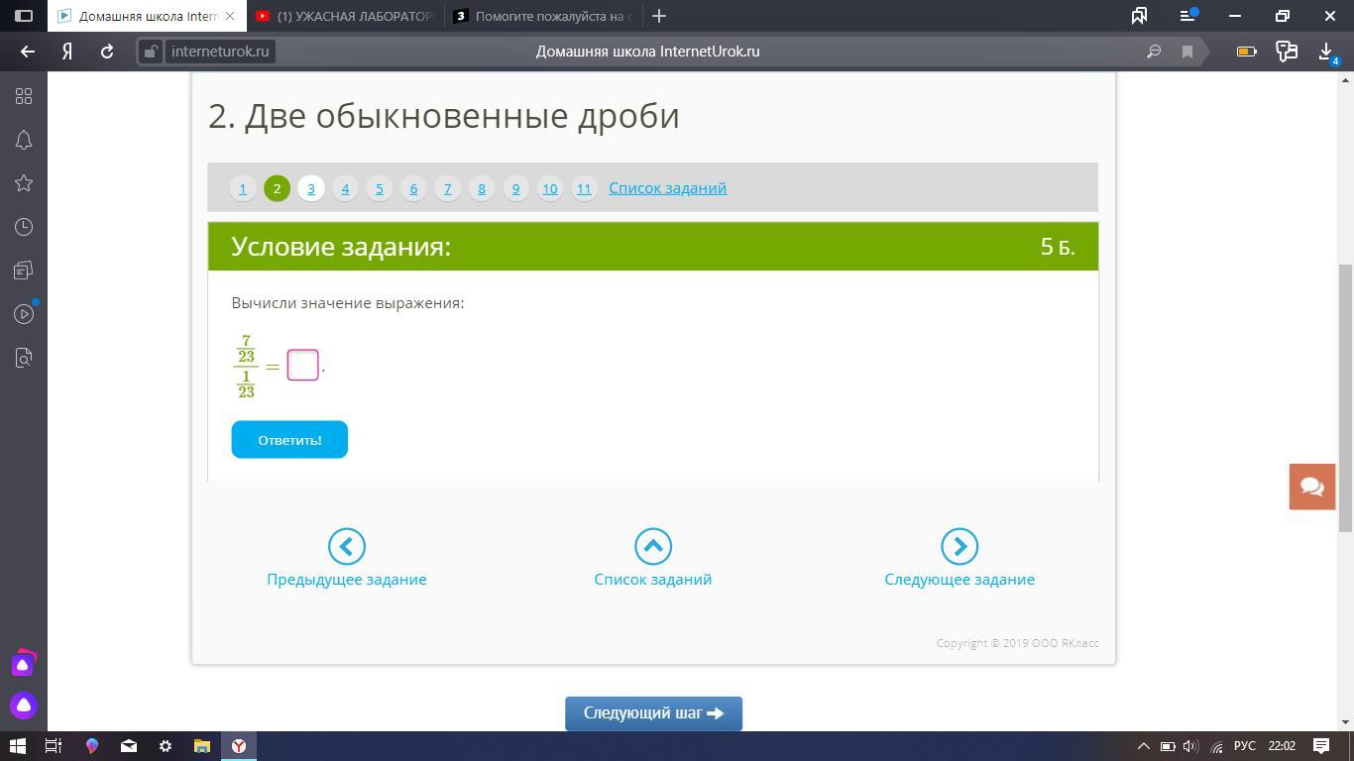
Task: Launch Alice assistant in sidebar
Action: [x=24, y=706]
